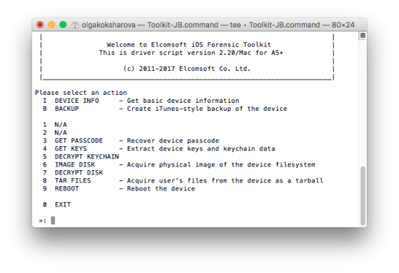399x273 pixels.
Task: Click the IMAGE DISK option text
Action: [x=75, y=164]
